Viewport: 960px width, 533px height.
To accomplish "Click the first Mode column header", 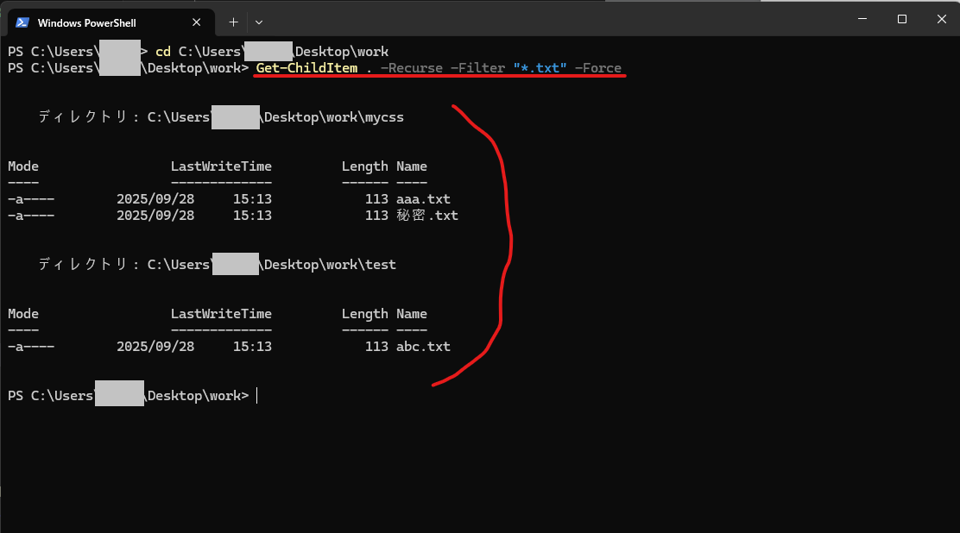I will point(23,166).
